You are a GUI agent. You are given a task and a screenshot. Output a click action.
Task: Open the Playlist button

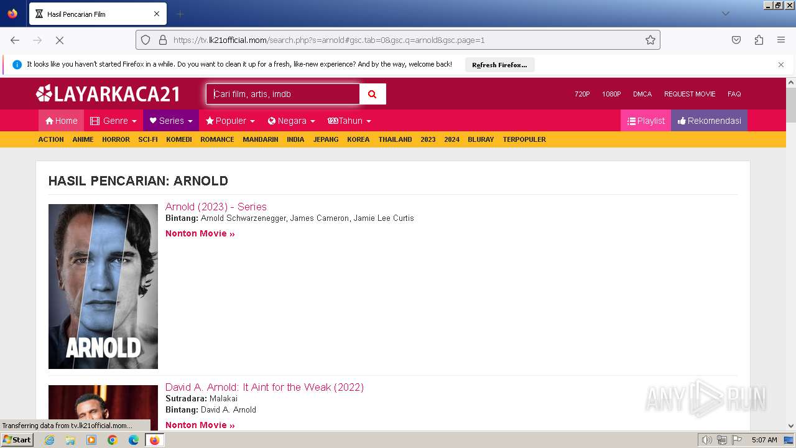[646, 121]
